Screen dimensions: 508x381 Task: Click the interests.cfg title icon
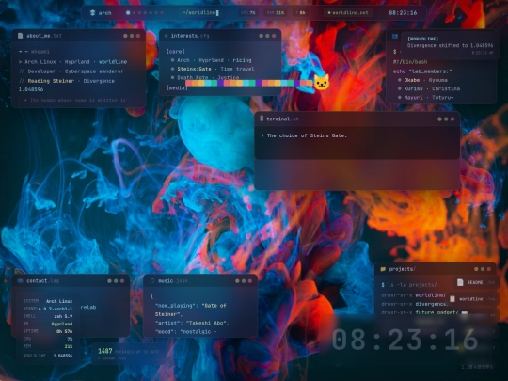point(166,36)
